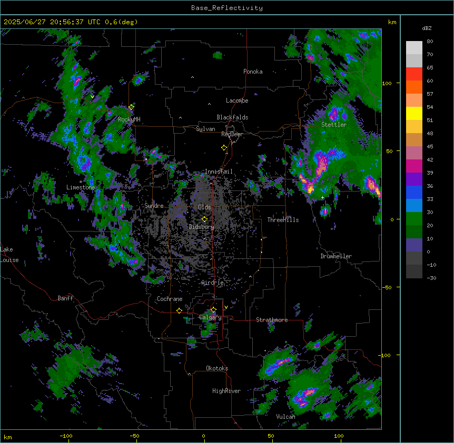Select the Strathmore label
454x443 pixels.
coord(272,320)
